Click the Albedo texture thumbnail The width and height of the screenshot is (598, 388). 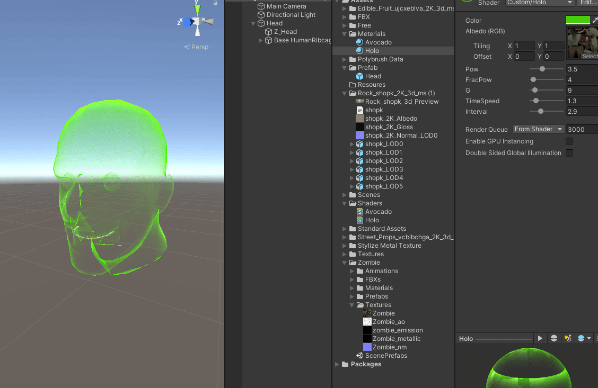(x=583, y=43)
